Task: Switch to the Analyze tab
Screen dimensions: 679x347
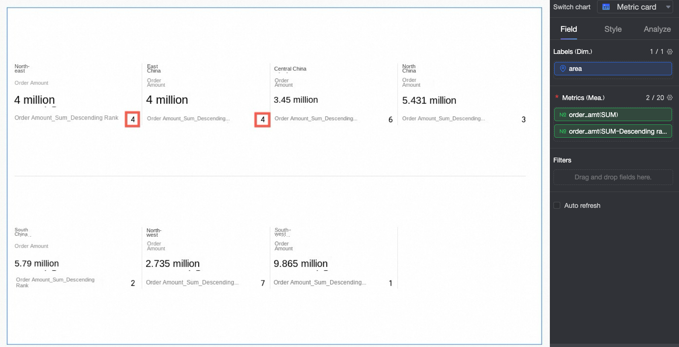Action: 657,29
